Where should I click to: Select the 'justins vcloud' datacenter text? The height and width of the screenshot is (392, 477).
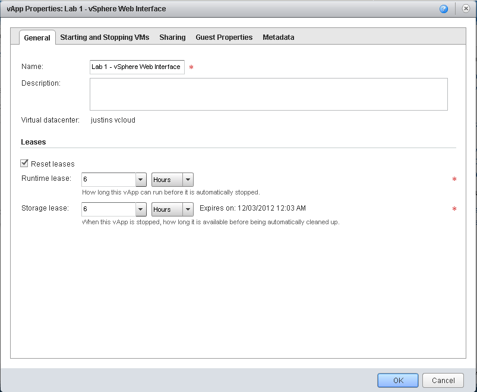point(113,120)
